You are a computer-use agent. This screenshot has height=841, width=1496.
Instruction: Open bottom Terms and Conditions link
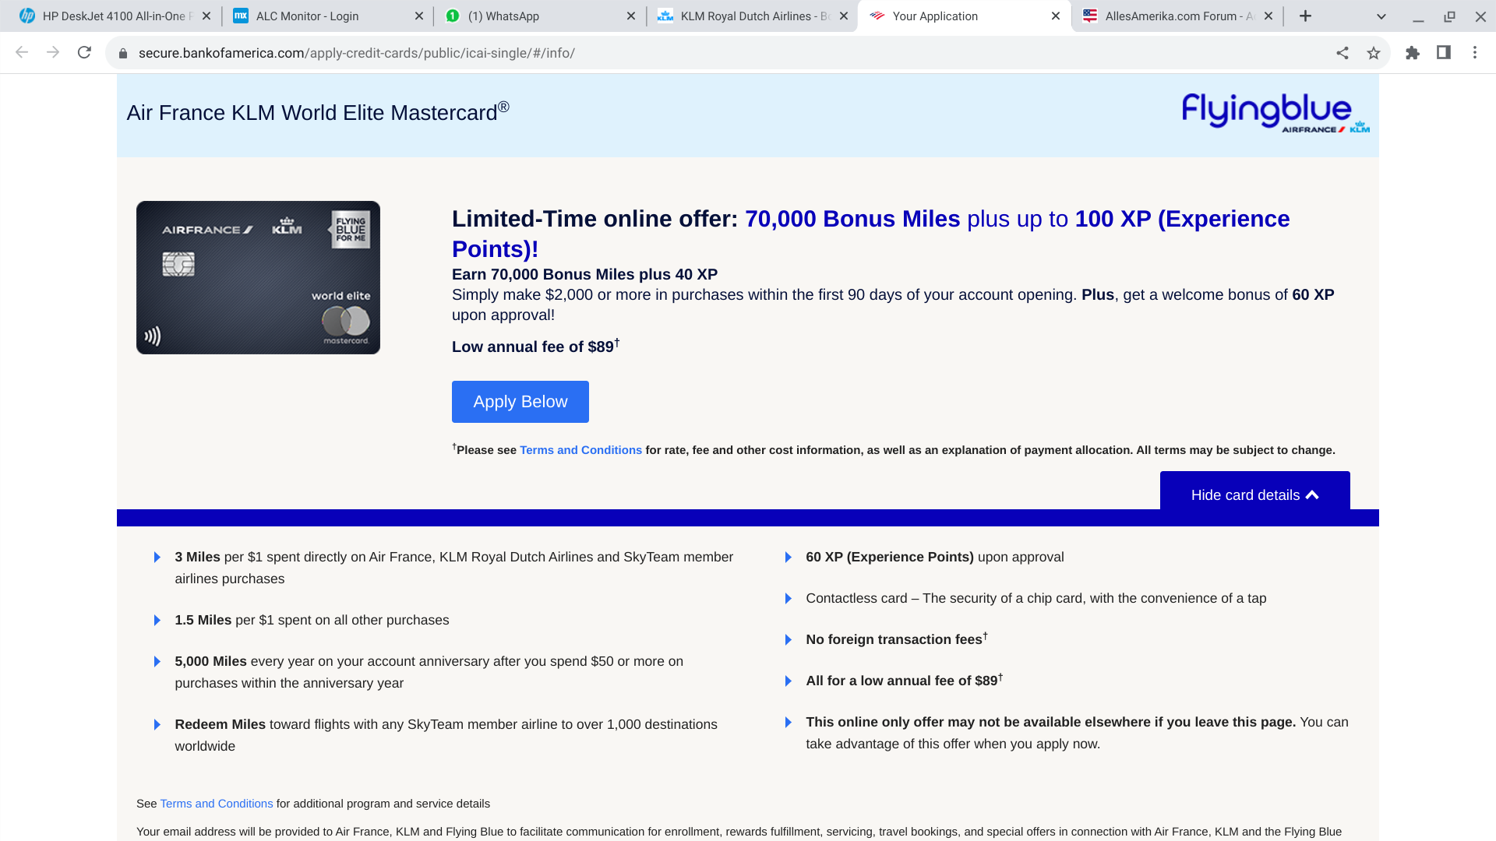[x=217, y=804]
